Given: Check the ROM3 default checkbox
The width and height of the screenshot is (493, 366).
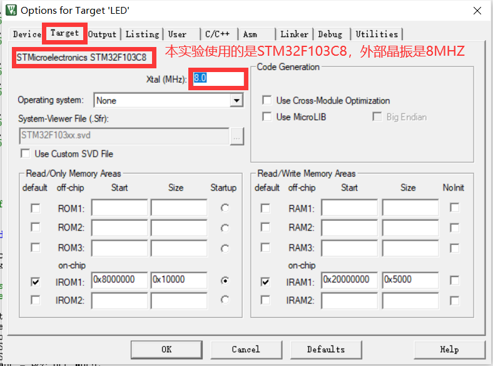Looking at the screenshot, I should 35,248.
